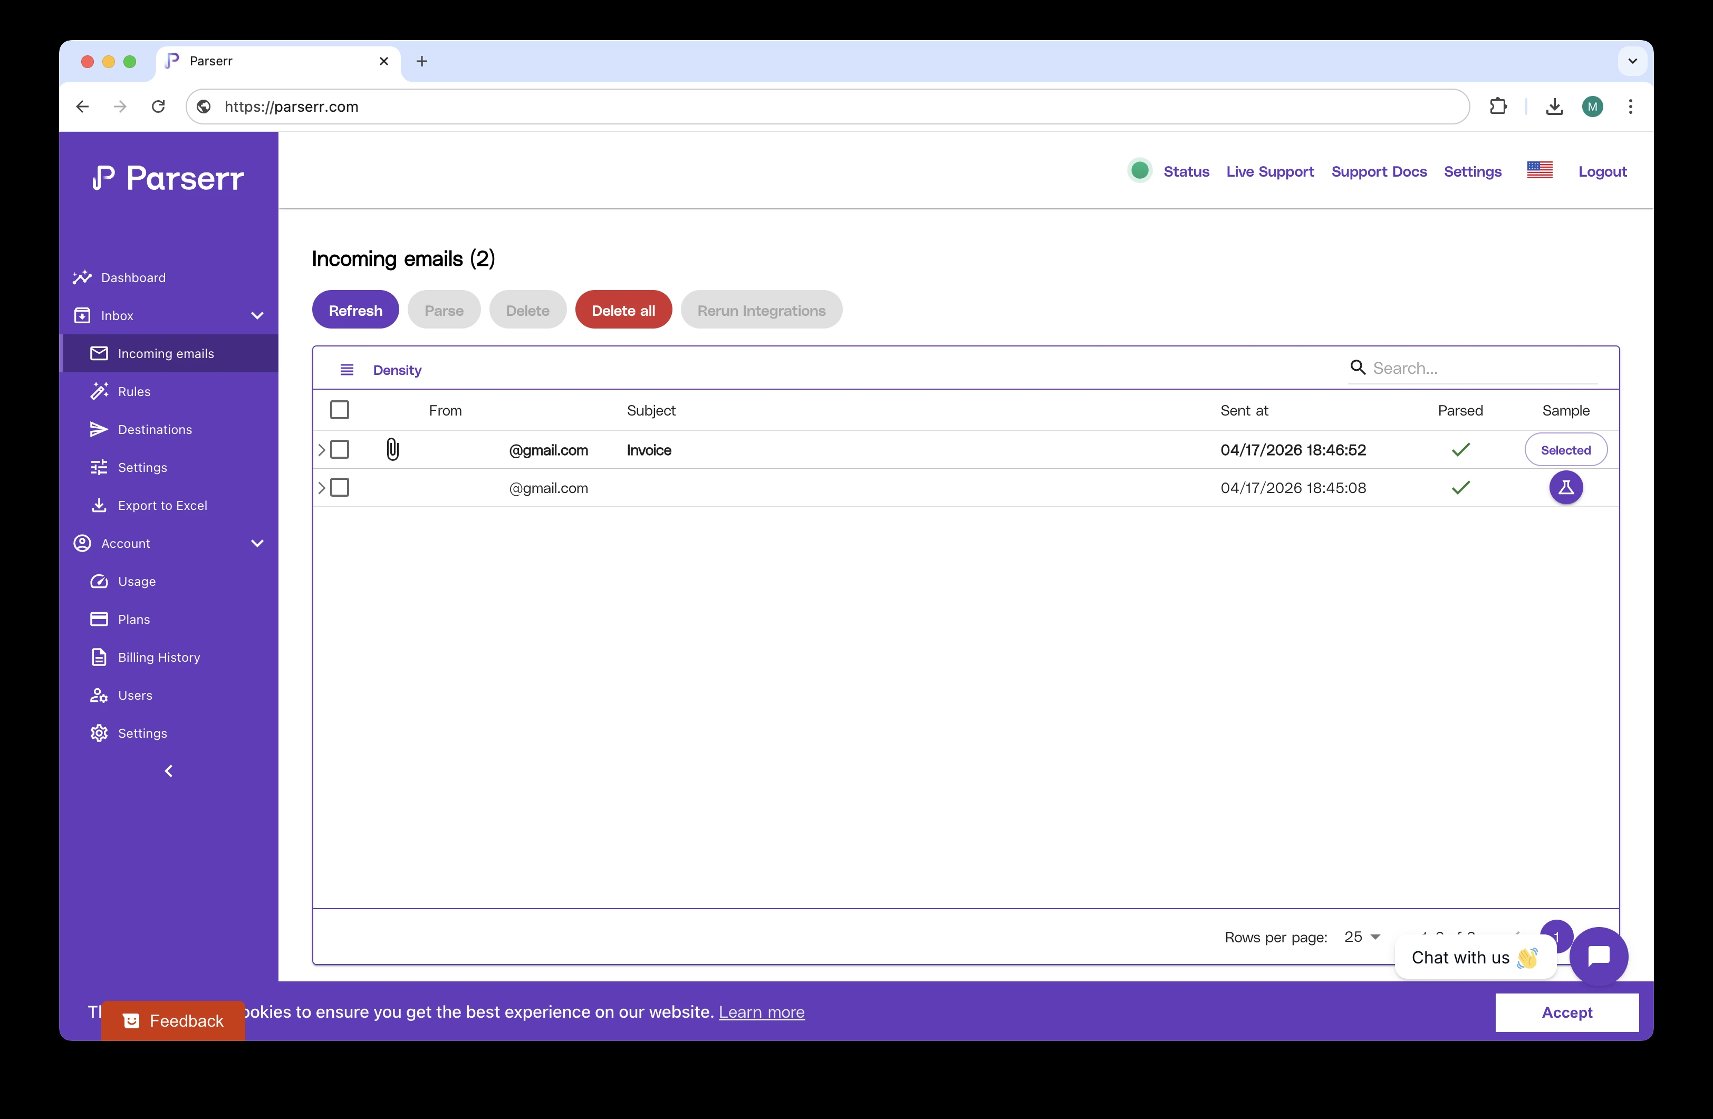Change language via US flag icon

[1539, 170]
